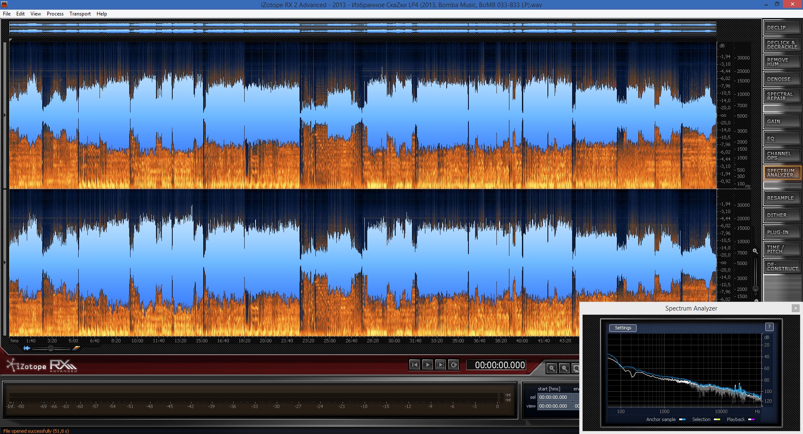This screenshot has height=434, width=803.
Task: Open the Resample module
Action: 782,198
